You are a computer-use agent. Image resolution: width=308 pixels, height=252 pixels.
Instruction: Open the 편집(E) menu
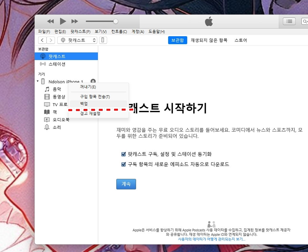[60, 32]
